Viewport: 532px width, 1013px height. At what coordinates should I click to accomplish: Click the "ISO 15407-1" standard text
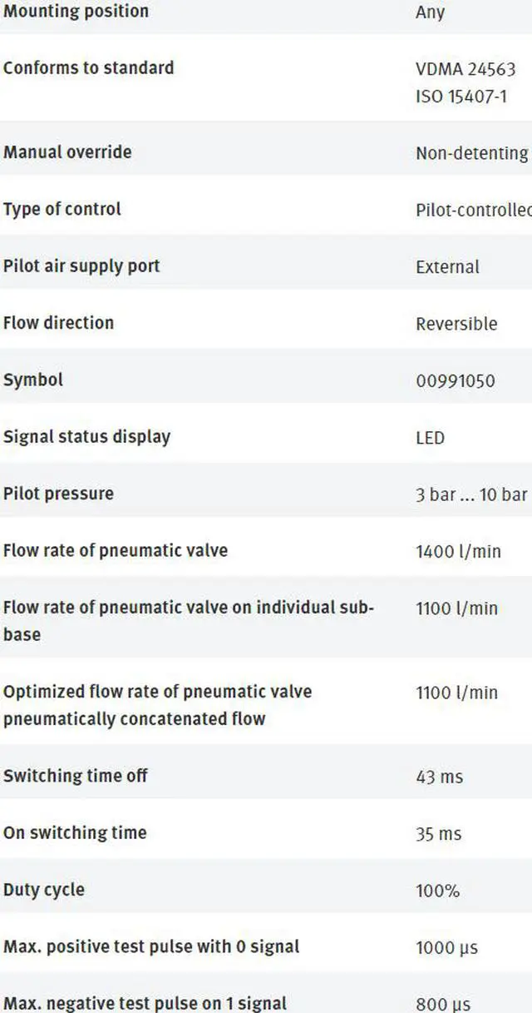(461, 97)
